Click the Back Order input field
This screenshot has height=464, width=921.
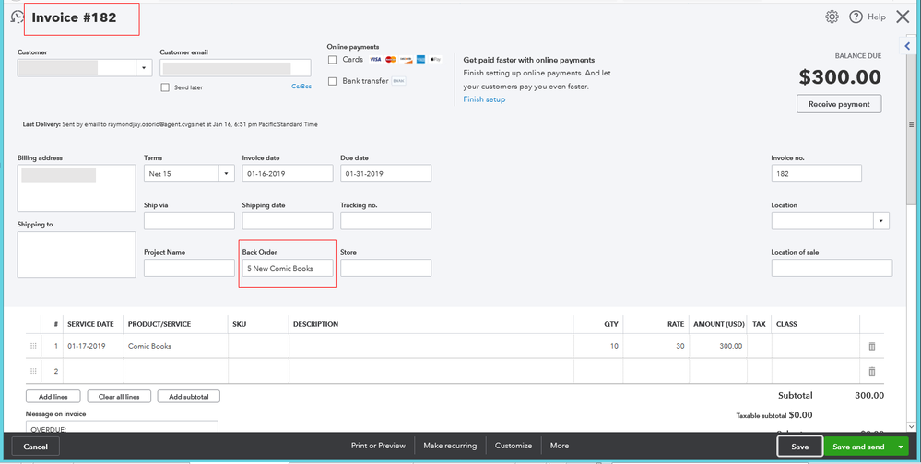[287, 268]
